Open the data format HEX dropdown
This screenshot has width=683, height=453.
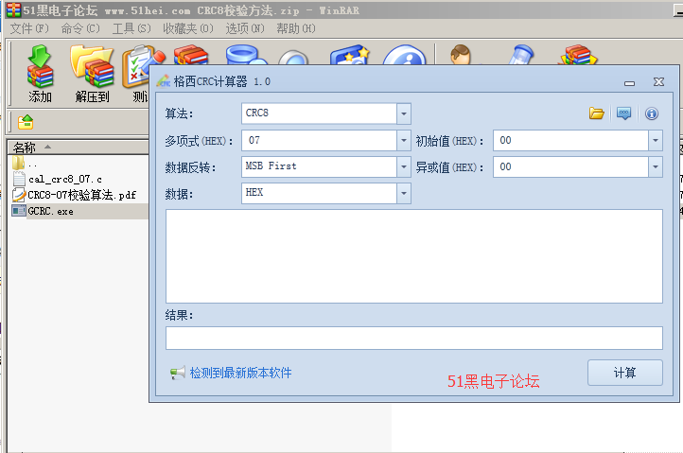[x=404, y=193]
